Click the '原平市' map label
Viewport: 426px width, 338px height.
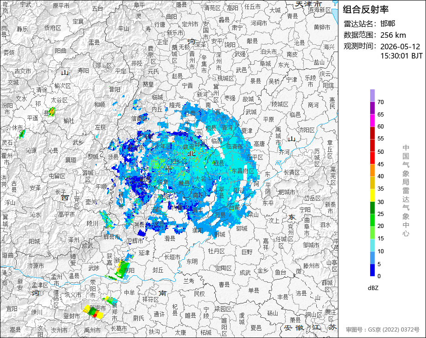tap(61, 6)
